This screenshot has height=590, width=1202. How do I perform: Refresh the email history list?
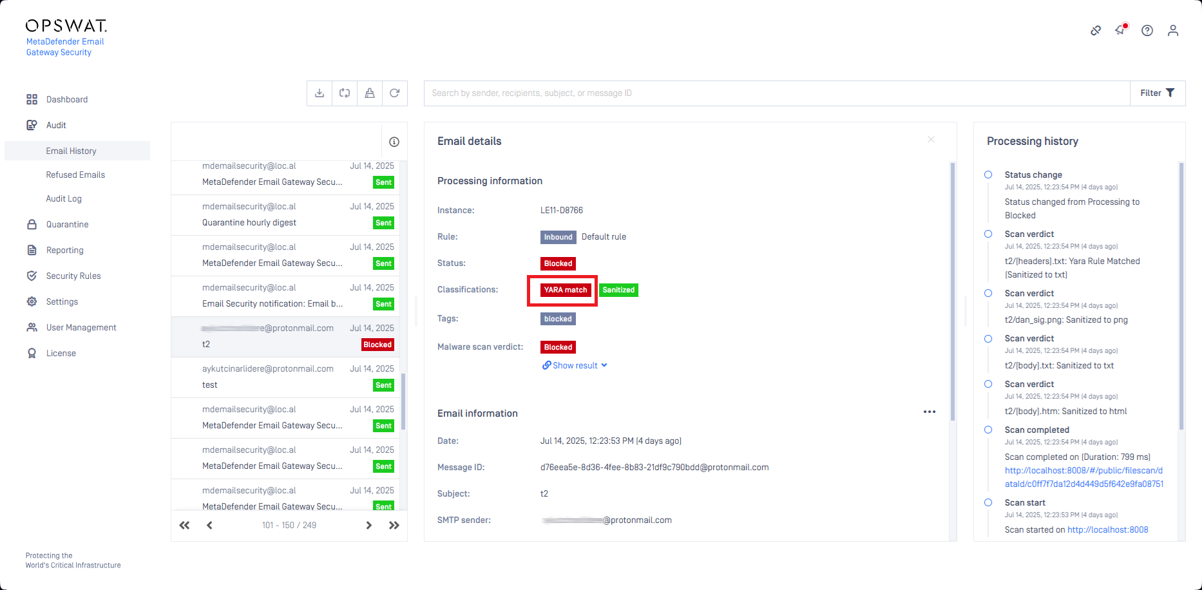click(395, 93)
